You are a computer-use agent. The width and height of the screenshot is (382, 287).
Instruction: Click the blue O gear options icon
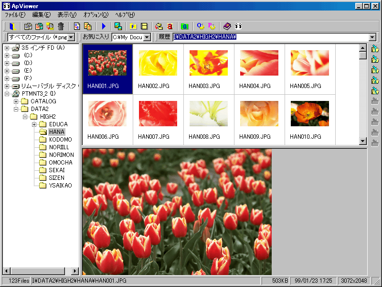pos(201,26)
